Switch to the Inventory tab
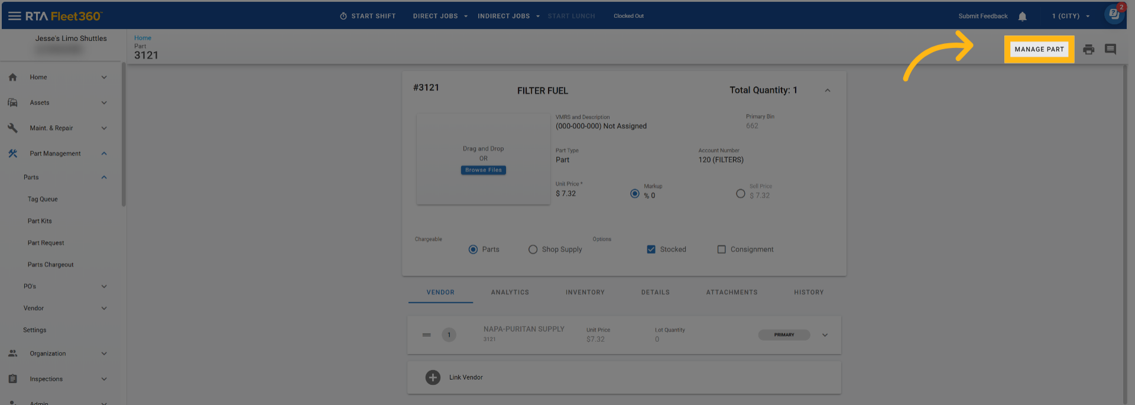This screenshot has height=405, width=1135. 585,292
